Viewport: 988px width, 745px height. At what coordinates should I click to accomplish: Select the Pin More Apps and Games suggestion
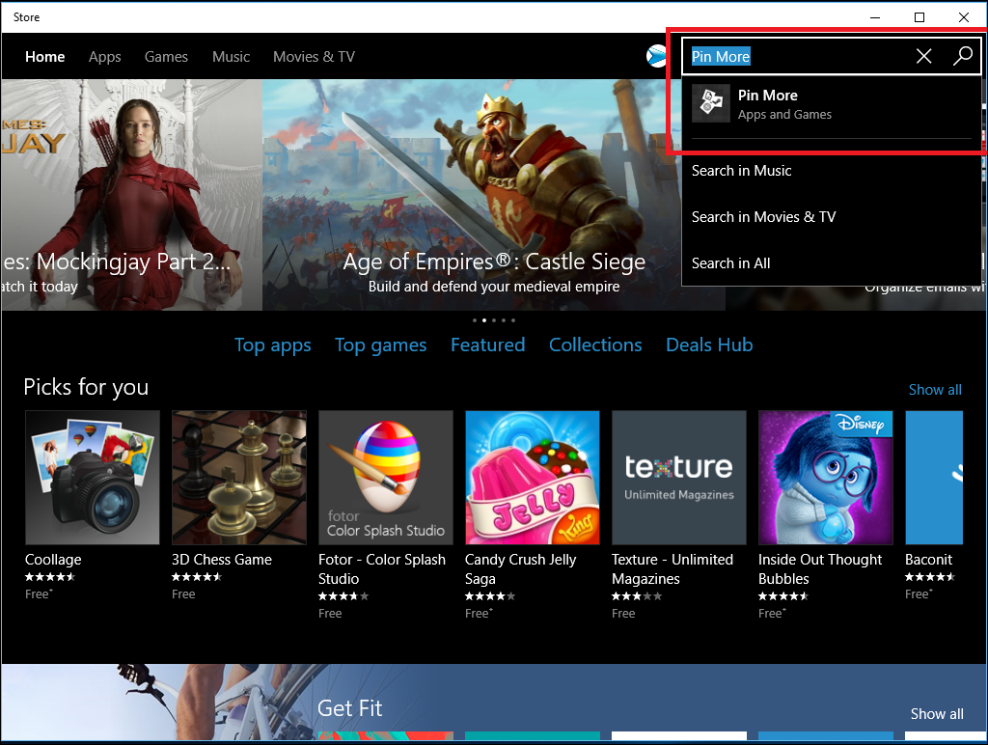tap(832, 104)
